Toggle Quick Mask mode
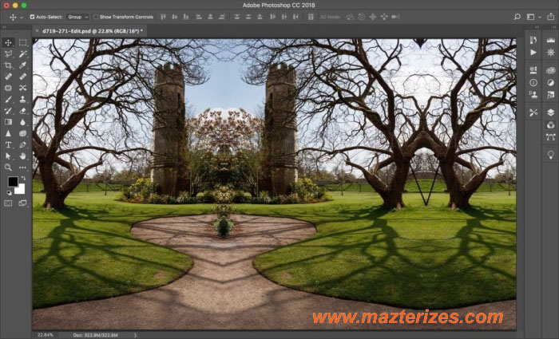Screen dimensions: 559x339 [8, 203]
